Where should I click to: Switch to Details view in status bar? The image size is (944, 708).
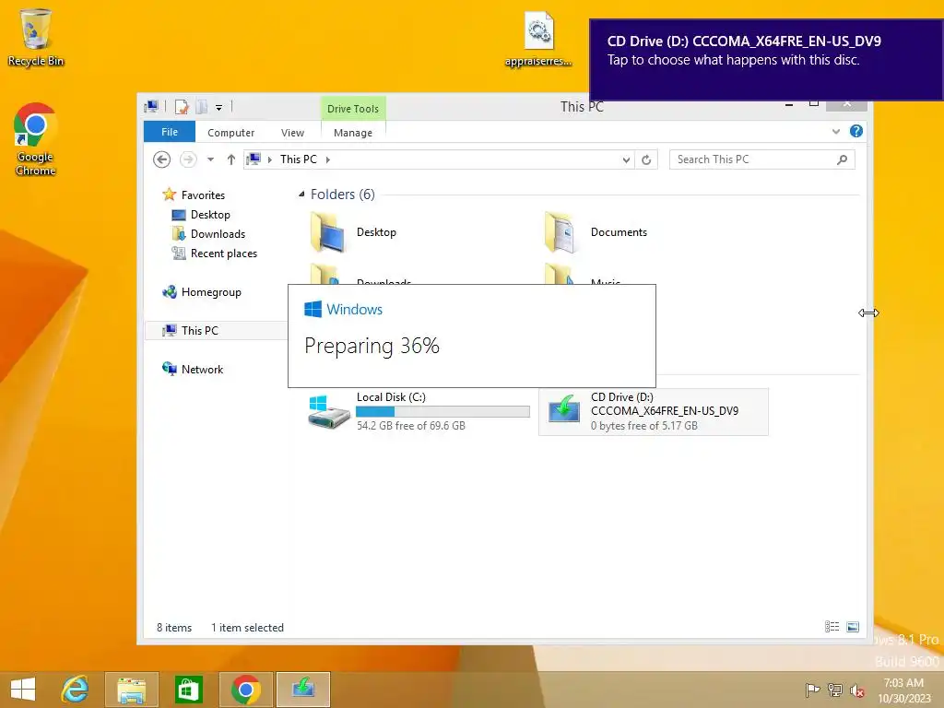[x=832, y=627]
